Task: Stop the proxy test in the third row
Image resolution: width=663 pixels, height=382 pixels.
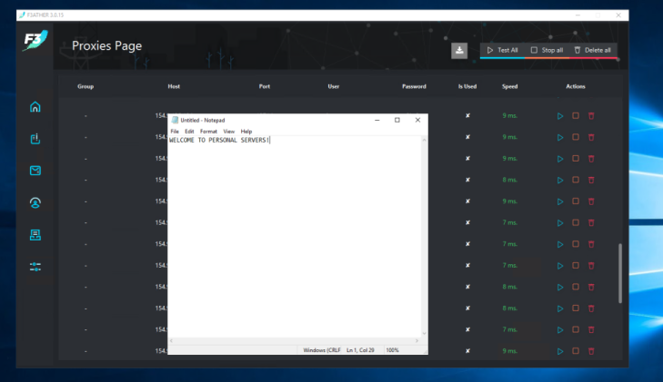Action: coord(576,159)
